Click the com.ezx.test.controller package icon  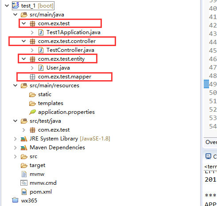coord(32,41)
